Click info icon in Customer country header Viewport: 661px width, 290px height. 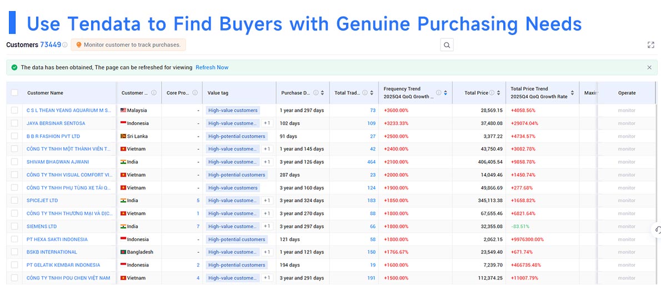154,93
